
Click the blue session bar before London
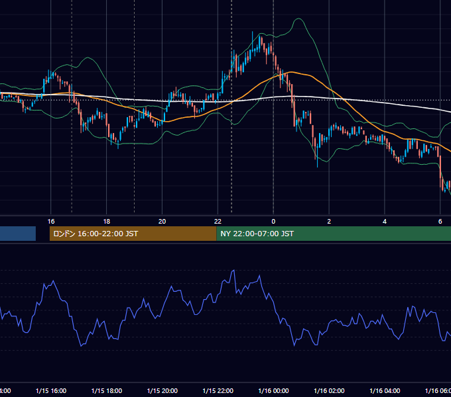(18, 234)
